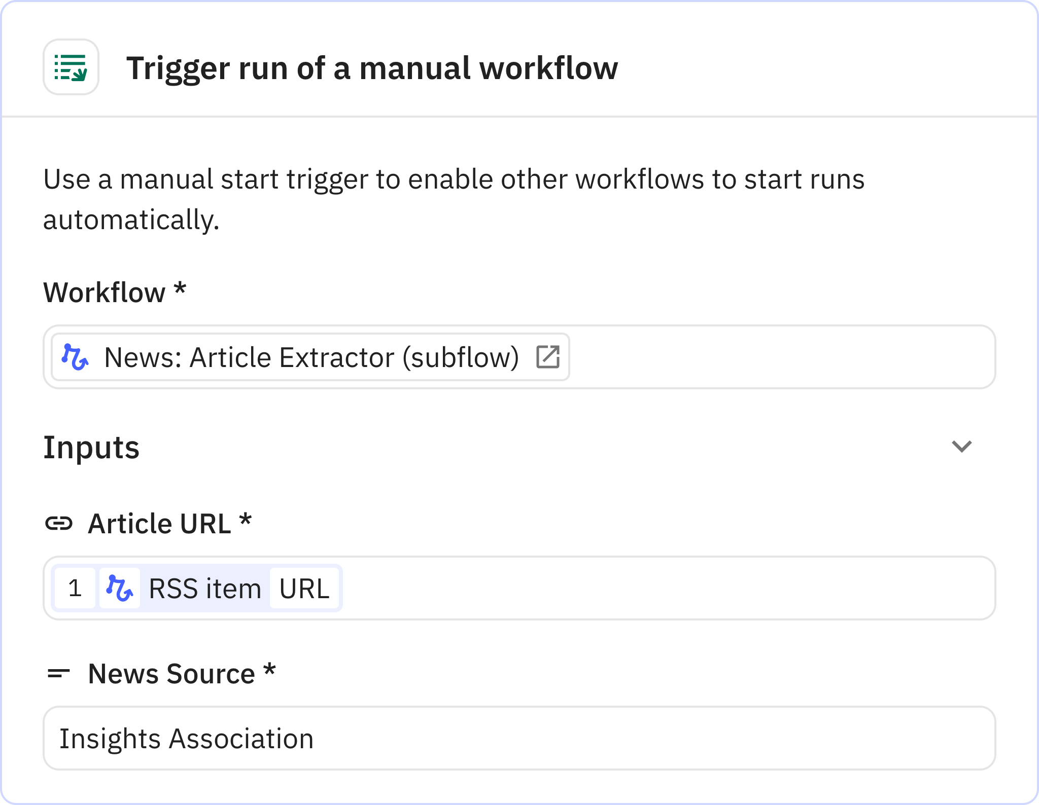Click the subflow icon inside RSS item token
The image size is (1039, 805).
coord(119,588)
